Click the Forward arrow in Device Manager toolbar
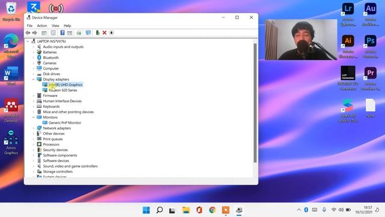 pos(35,33)
